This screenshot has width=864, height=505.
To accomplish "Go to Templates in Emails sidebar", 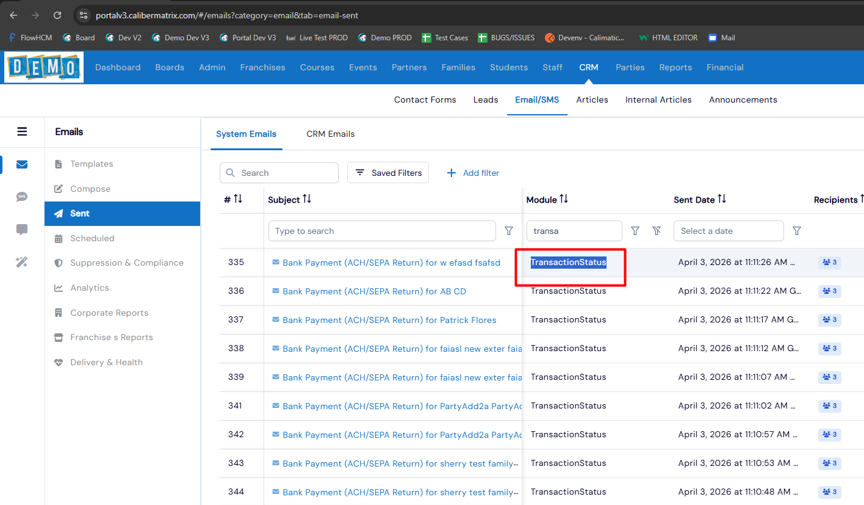I will click(92, 164).
